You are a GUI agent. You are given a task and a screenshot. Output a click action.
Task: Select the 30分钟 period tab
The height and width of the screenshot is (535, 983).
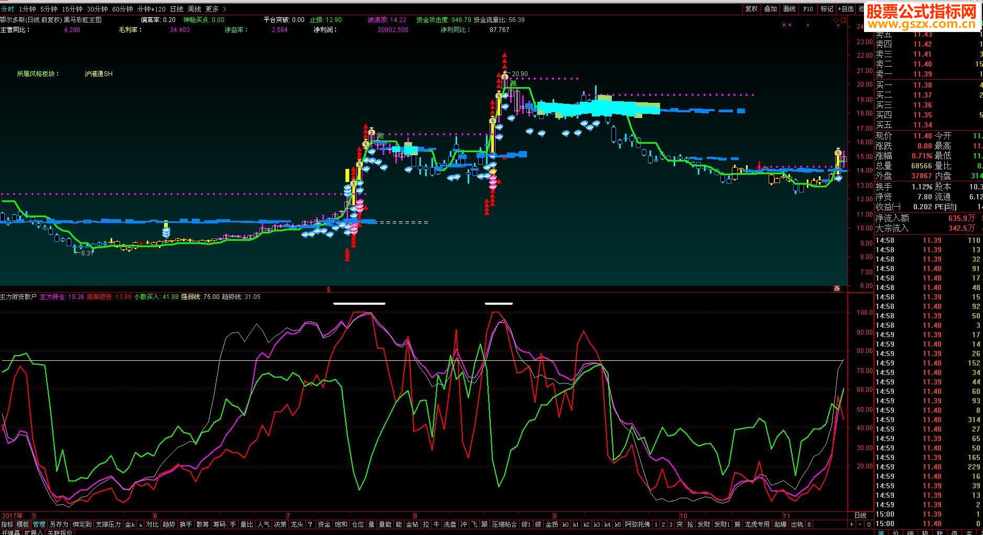point(97,9)
